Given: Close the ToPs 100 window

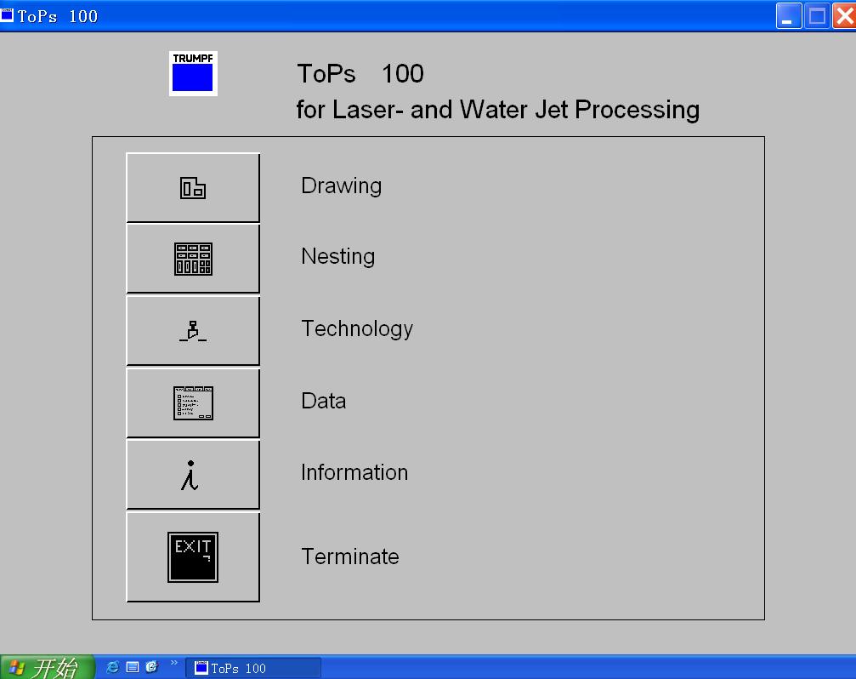Looking at the screenshot, I should coord(845,16).
